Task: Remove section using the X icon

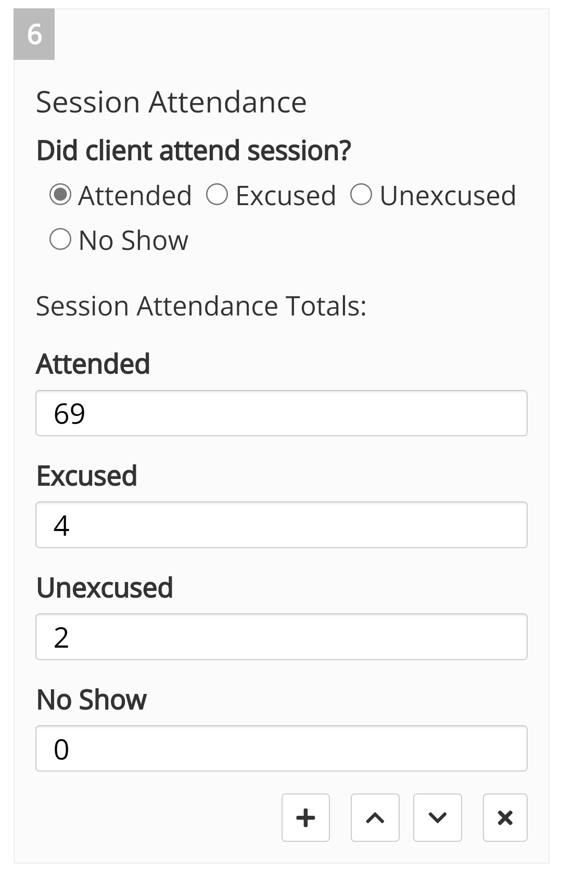Action: (505, 817)
